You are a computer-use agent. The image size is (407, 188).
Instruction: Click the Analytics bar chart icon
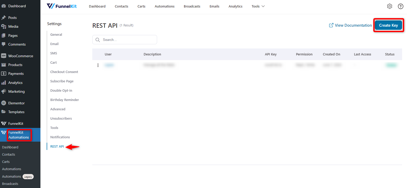pyautogui.click(x=4, y=83)
